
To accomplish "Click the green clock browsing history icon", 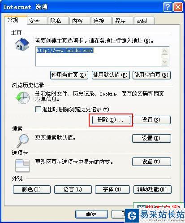I will pos(22,98).
